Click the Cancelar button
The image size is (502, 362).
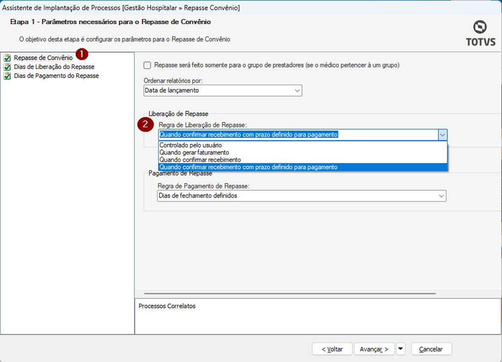click(x=431, y=349)
